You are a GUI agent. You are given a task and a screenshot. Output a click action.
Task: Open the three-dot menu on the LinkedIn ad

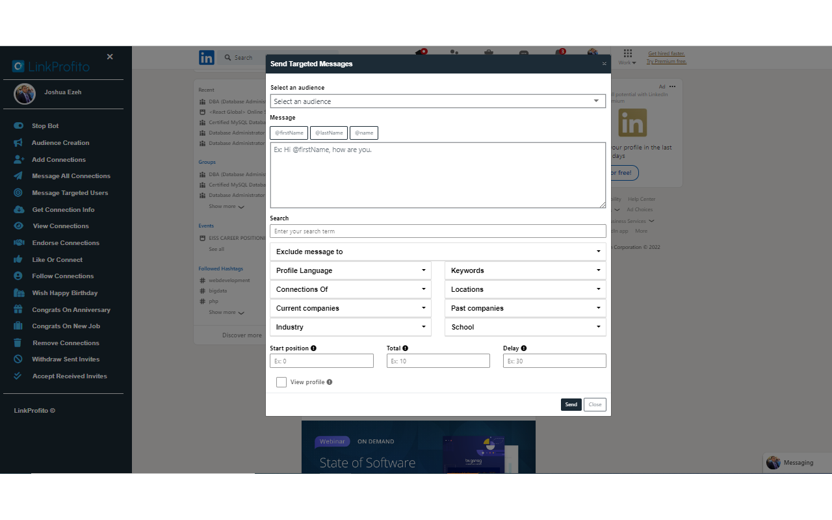[672, 86]
